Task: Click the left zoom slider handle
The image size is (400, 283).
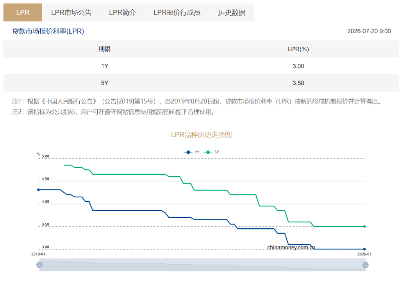Action: pos(39,265)
